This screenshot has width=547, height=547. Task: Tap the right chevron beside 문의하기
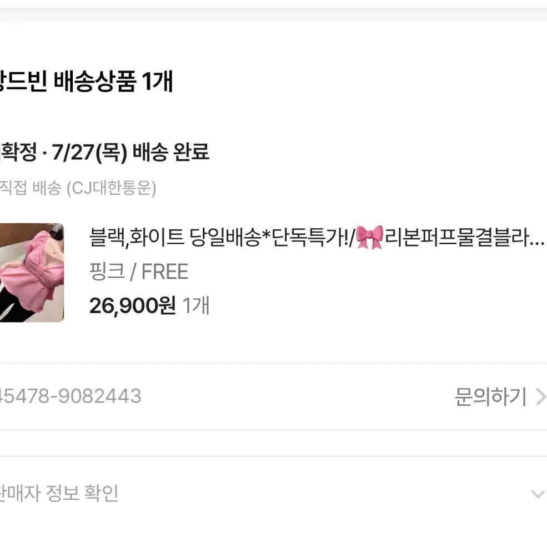click(541, 397)
